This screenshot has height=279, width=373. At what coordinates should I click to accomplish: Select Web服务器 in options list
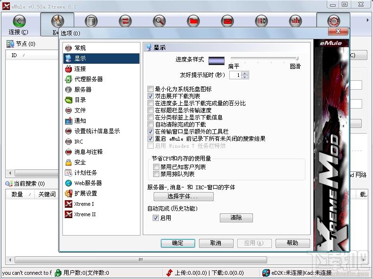coord(101,183)
